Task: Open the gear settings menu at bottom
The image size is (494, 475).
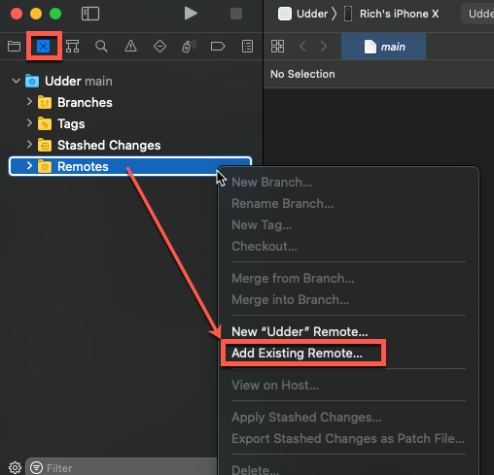Action: (15, 467)
